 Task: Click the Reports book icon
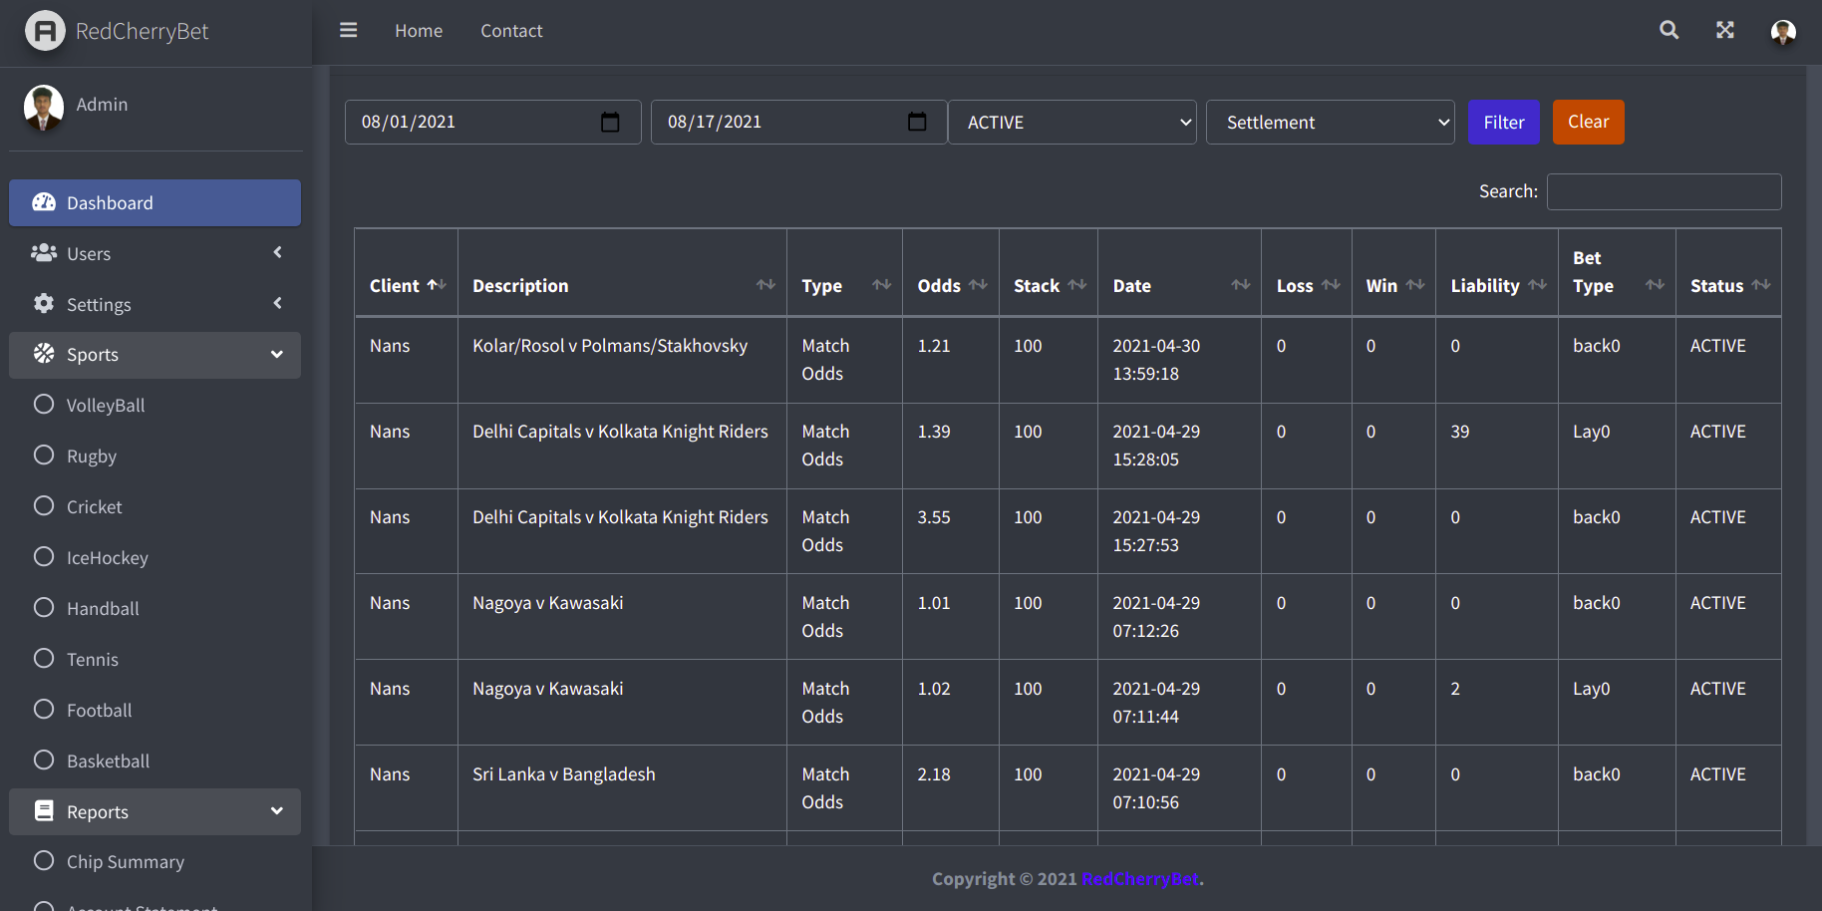[x=44, y=811]
